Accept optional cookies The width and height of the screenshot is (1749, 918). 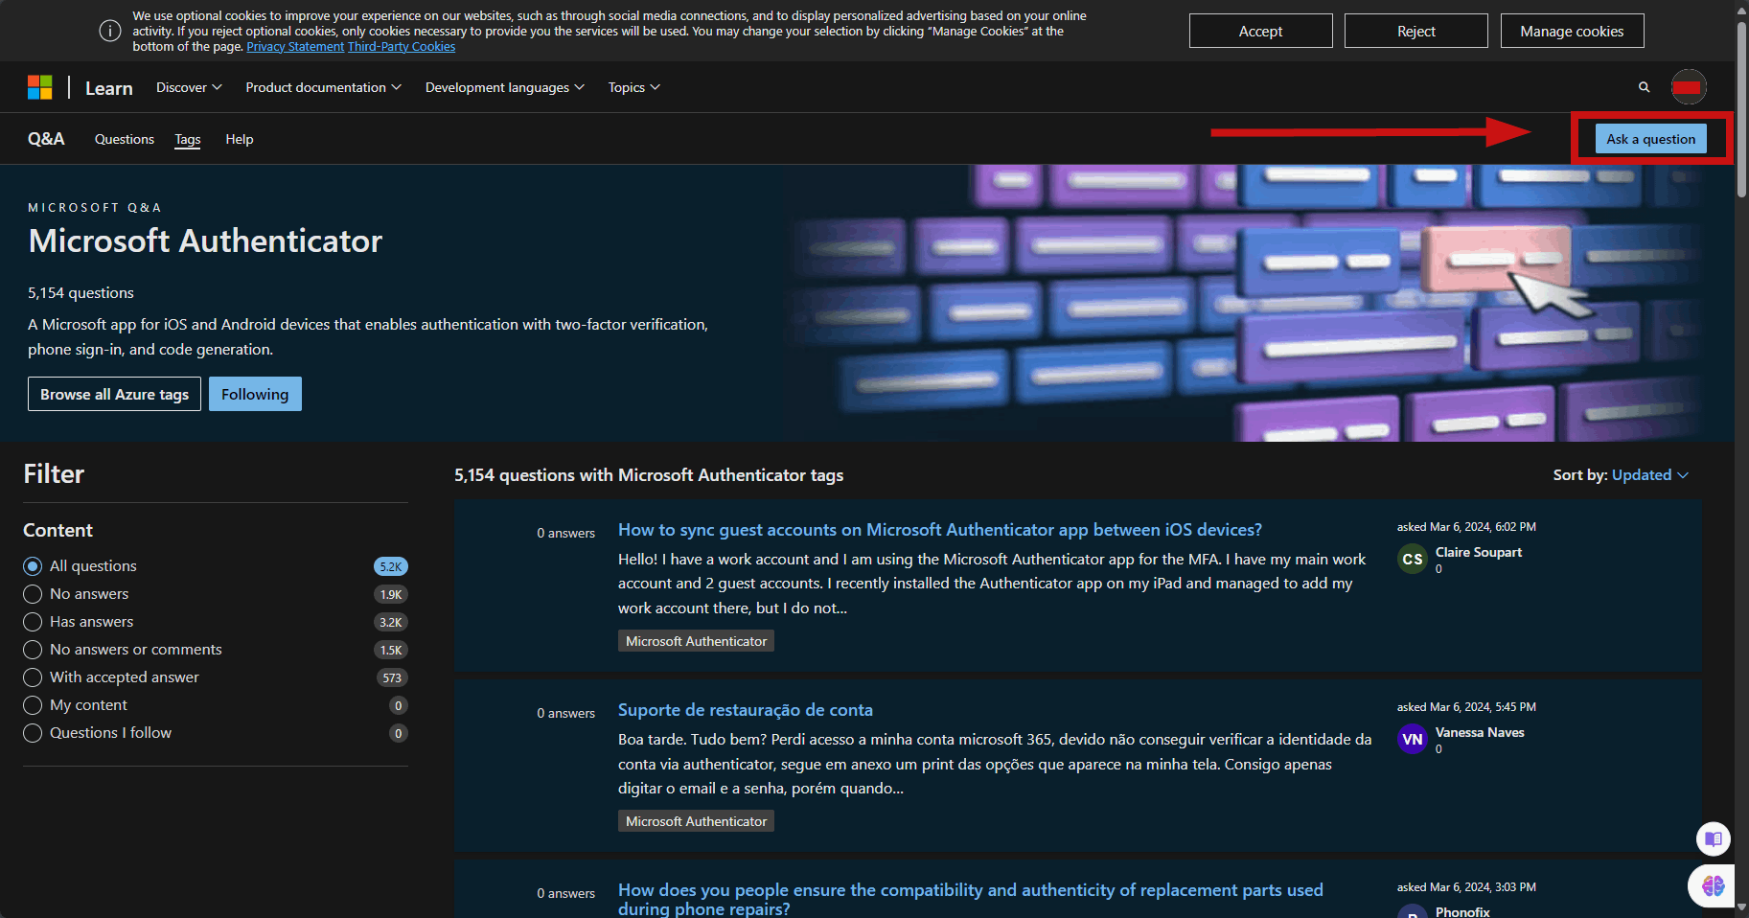(1260, 31)
